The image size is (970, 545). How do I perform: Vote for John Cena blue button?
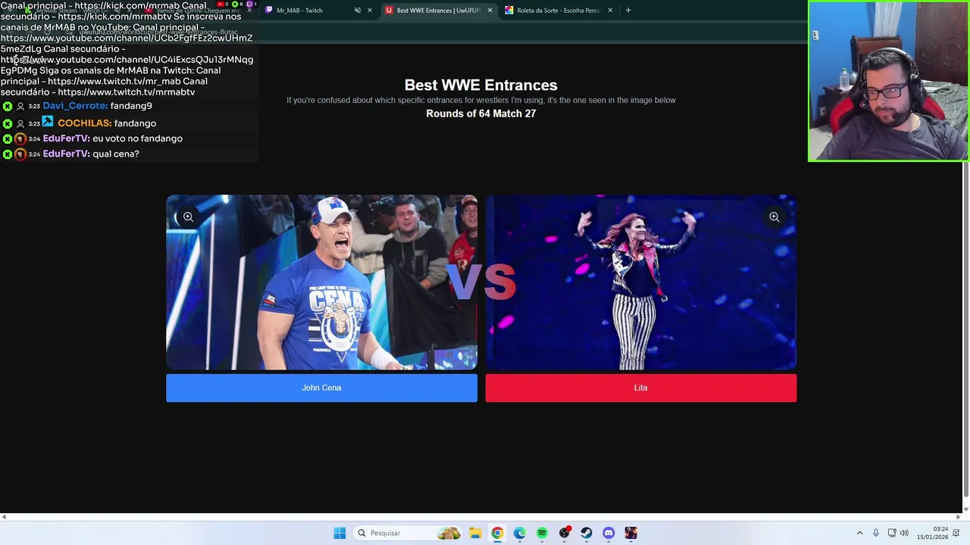tap(321, 388)
